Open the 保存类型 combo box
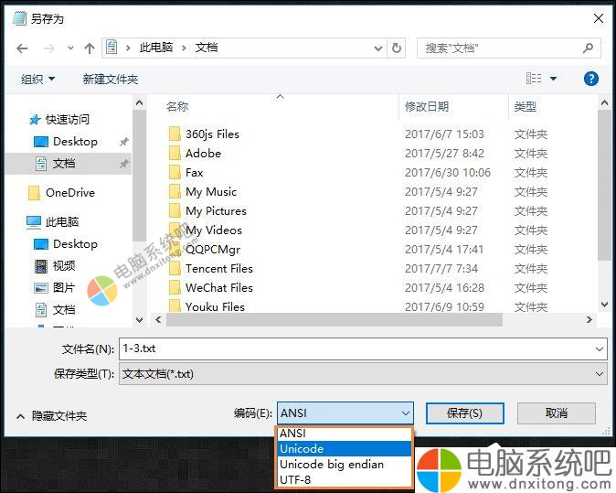This screenshot has height=493, width=616. 363,374
